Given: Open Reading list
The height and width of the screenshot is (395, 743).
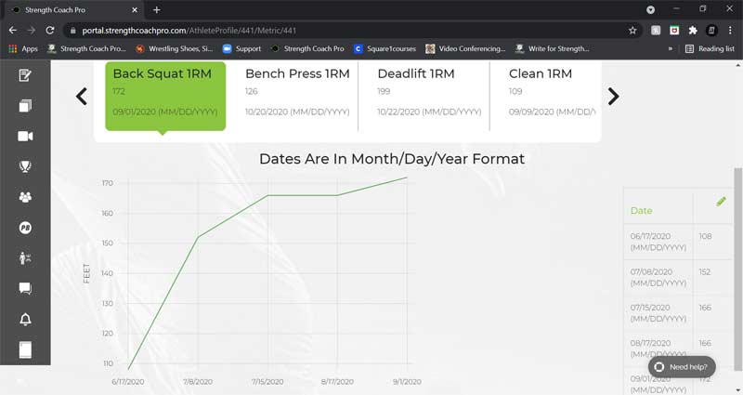Looking at the screenshot, I should click(710, 48).
